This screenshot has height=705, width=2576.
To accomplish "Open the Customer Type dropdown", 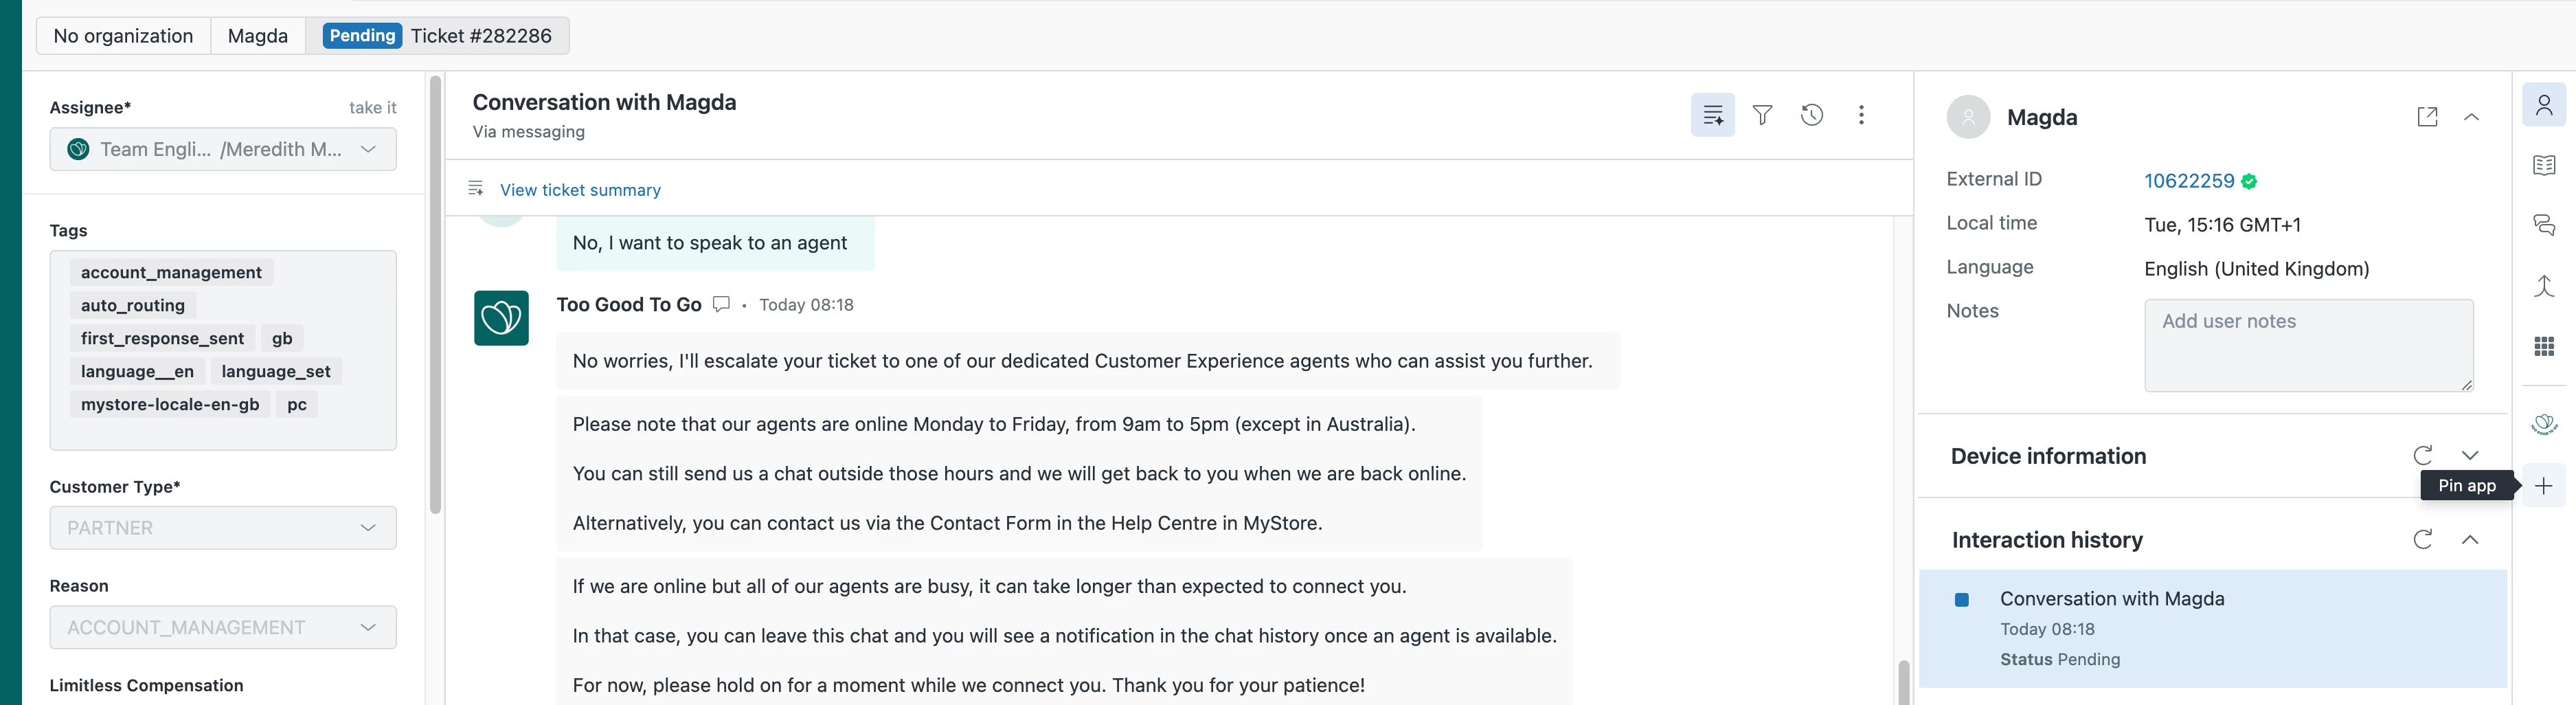I will tap(223, 528).
